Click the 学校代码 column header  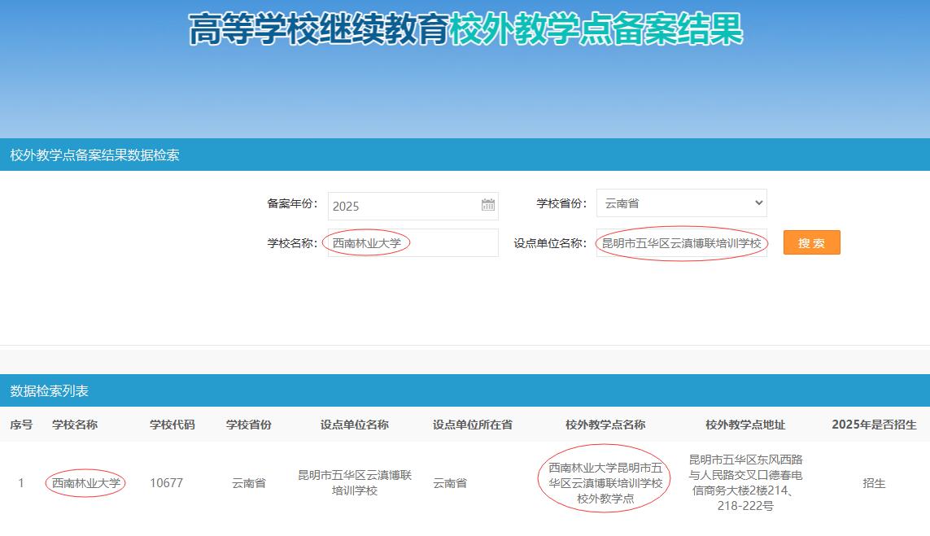click(x=172, y=425)
